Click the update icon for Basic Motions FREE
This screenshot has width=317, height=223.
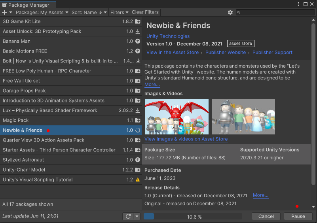pyautogui.click(x=138, y=51)
